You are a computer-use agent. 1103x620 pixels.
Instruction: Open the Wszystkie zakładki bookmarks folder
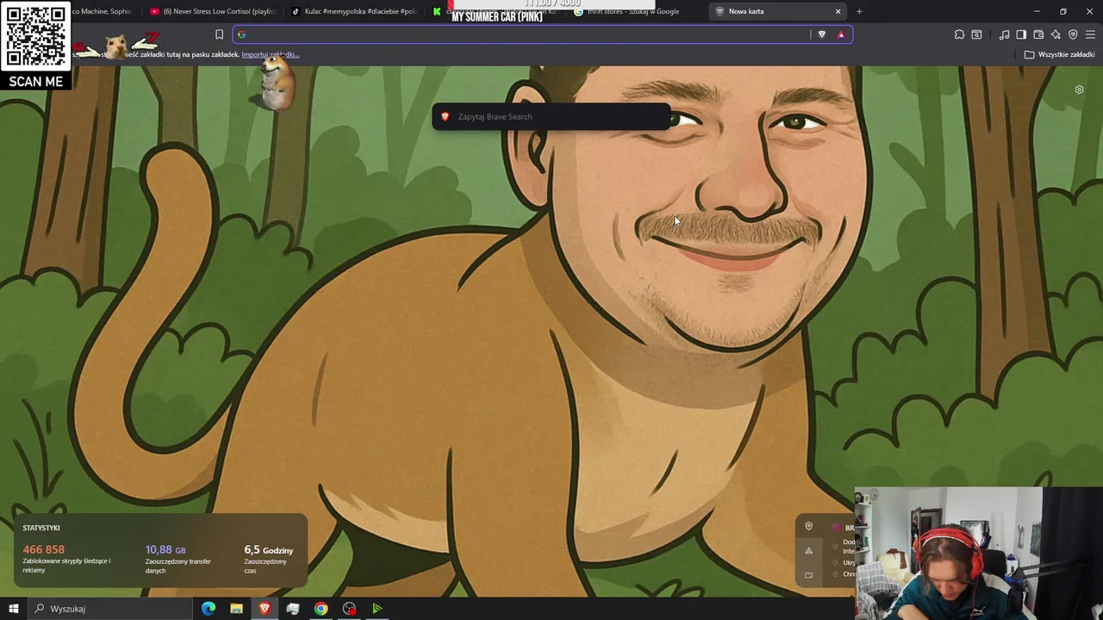pyautogui.click(x=1059, y=54)
